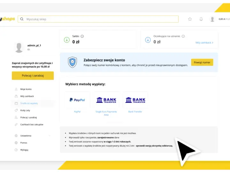The image size is (230, 173).
Task: Click the admin_pl_1 username
Action: [34, 45]
